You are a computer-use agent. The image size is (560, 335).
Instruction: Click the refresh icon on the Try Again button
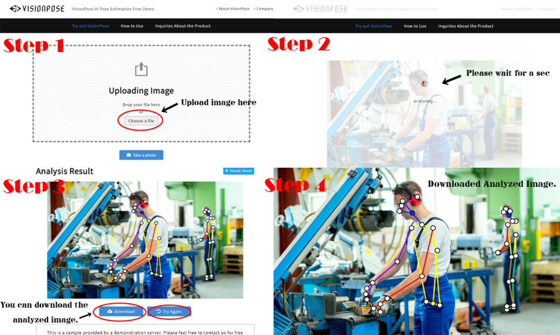coord(160,312)
